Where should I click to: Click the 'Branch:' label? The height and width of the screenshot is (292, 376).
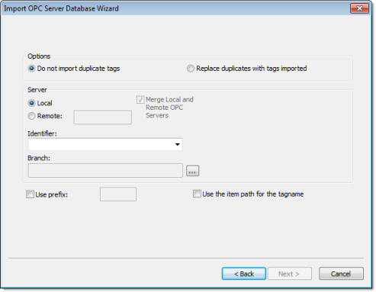pyautogui.click(x=39, y=158)
